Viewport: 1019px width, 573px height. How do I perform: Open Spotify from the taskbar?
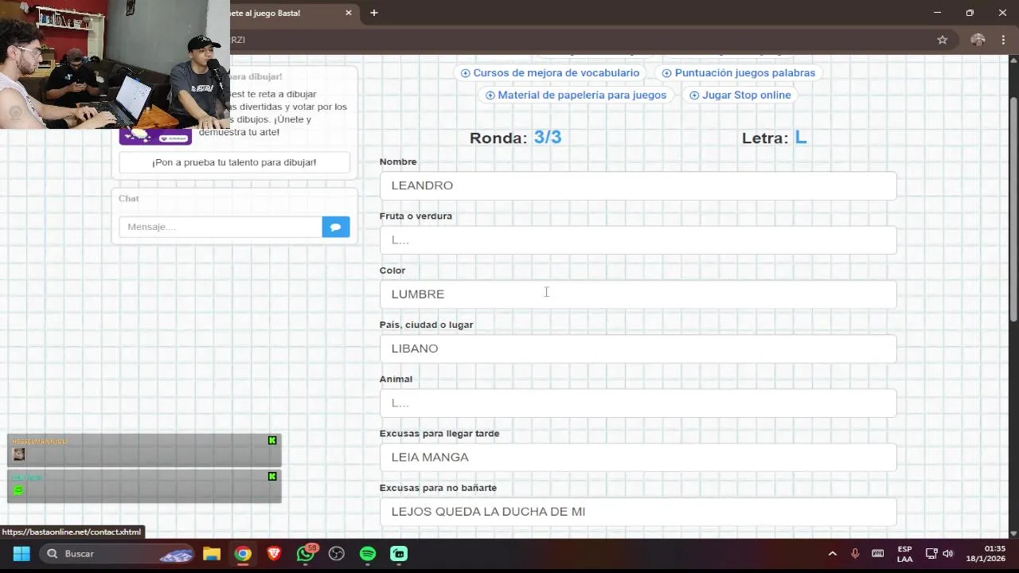pos(368,553)
